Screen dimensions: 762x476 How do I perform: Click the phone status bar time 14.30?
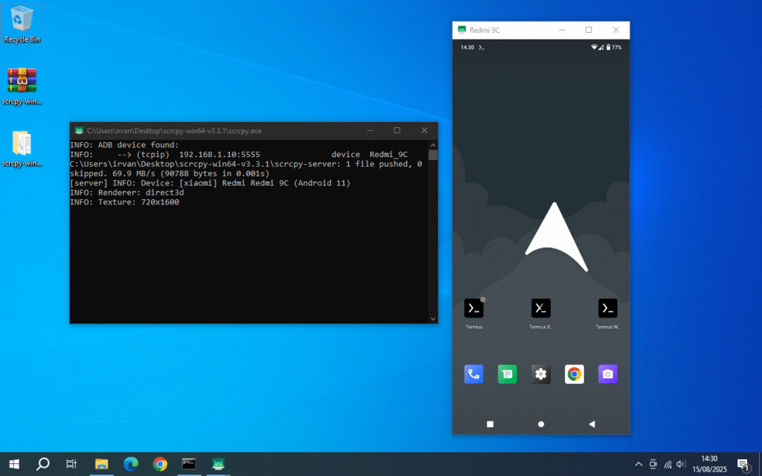pos(467,48)
